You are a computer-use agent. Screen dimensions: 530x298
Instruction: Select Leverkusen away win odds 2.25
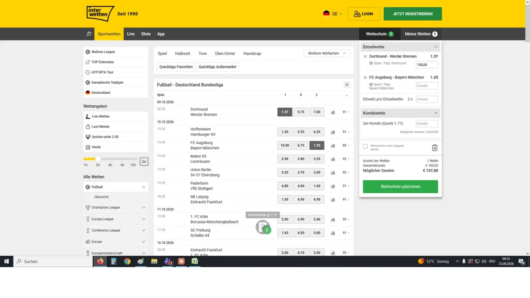click(317, 159)
